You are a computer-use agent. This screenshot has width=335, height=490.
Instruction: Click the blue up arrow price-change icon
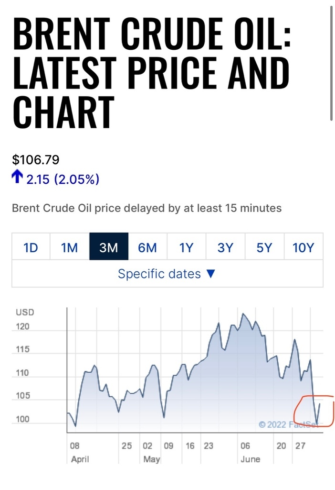[x=17, y=178]
